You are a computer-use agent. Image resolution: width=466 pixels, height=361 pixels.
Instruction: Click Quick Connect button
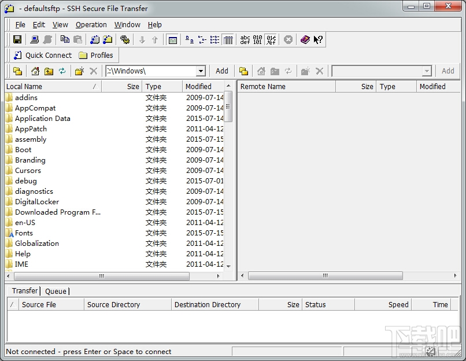(43, 56)
